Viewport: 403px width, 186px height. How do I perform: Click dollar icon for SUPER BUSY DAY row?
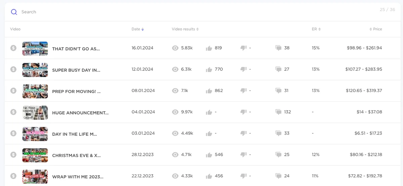(x=13, y=70)
